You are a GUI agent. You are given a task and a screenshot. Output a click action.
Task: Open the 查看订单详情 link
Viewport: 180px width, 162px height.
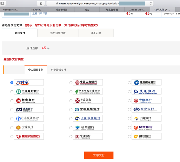tap(40, 13)
